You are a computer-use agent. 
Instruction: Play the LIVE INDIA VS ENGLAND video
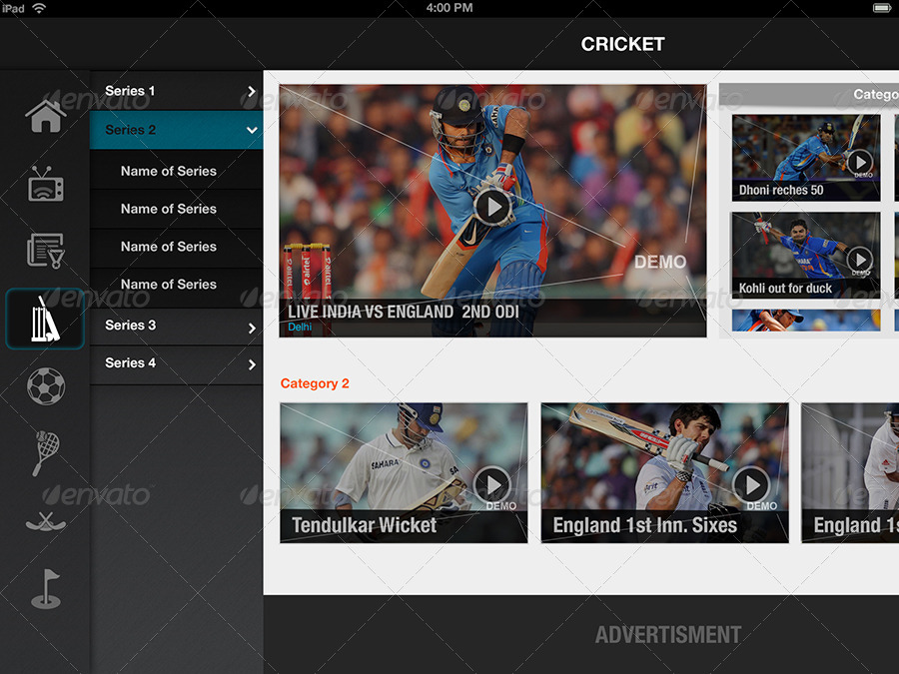pyautogui.click(x=490, y=208)
